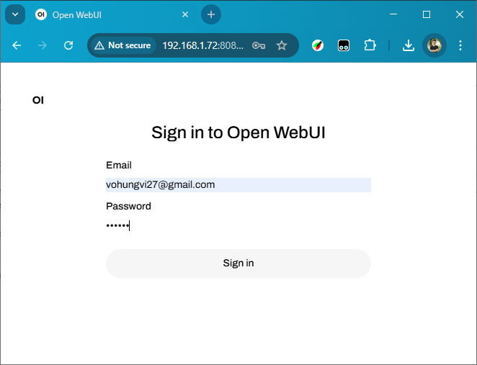Open the black face extension icon
Image resolution: width=477 pixels, height=365 pixels.
(344, 45)
